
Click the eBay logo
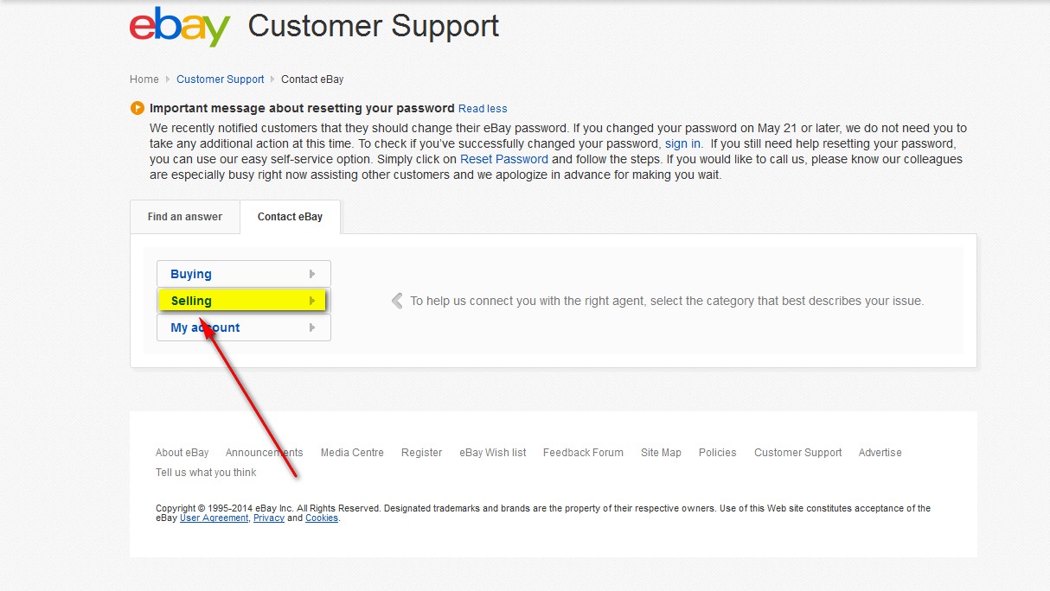pos(177,26)
